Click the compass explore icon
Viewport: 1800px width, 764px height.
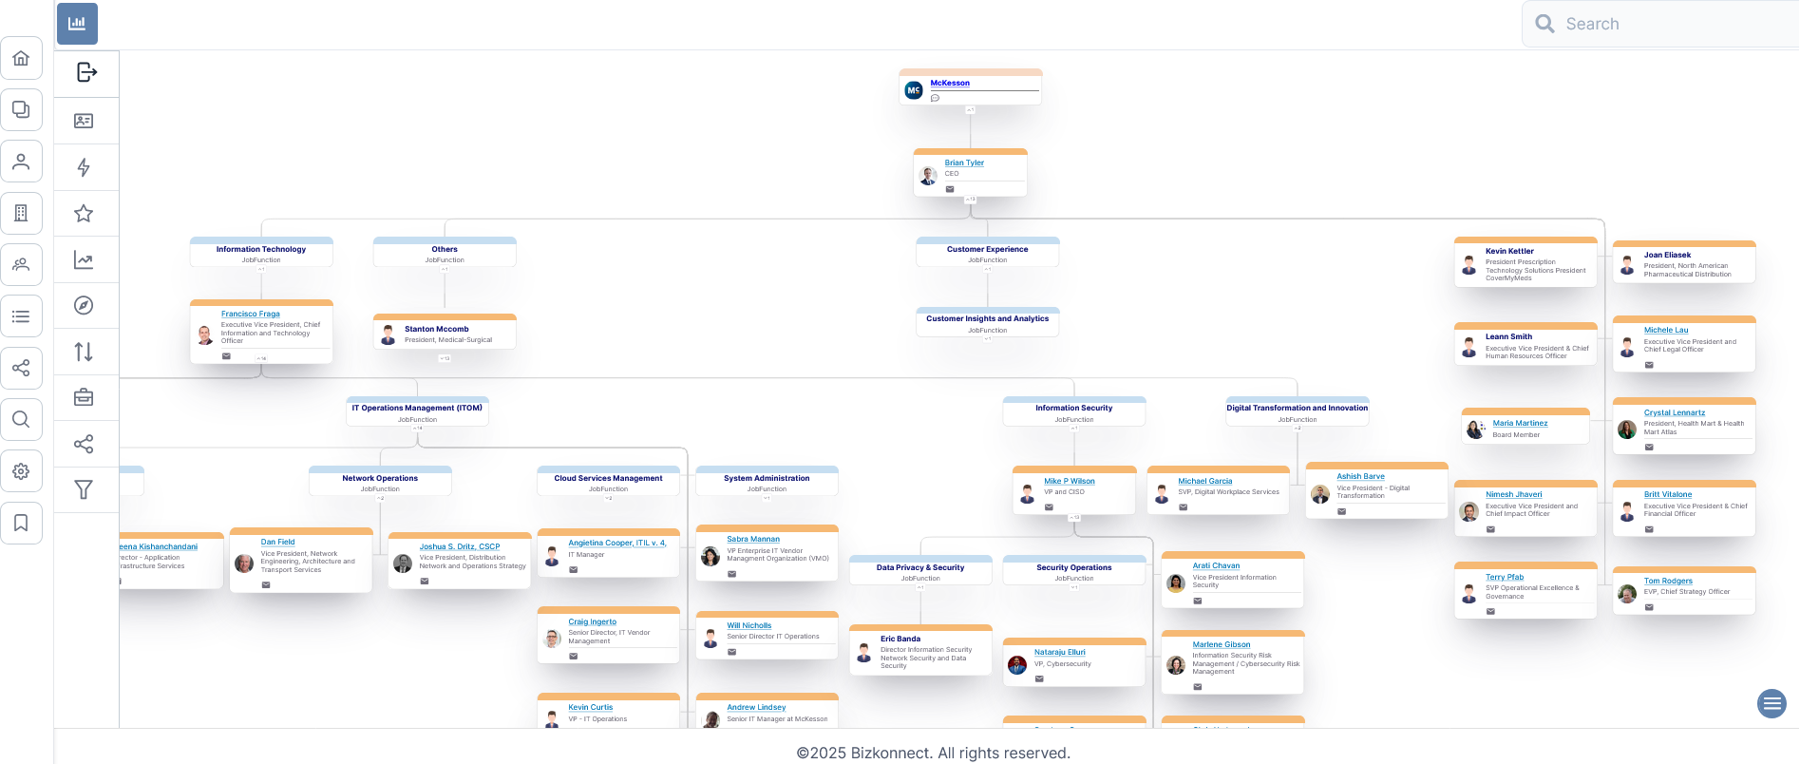point(84,305)
